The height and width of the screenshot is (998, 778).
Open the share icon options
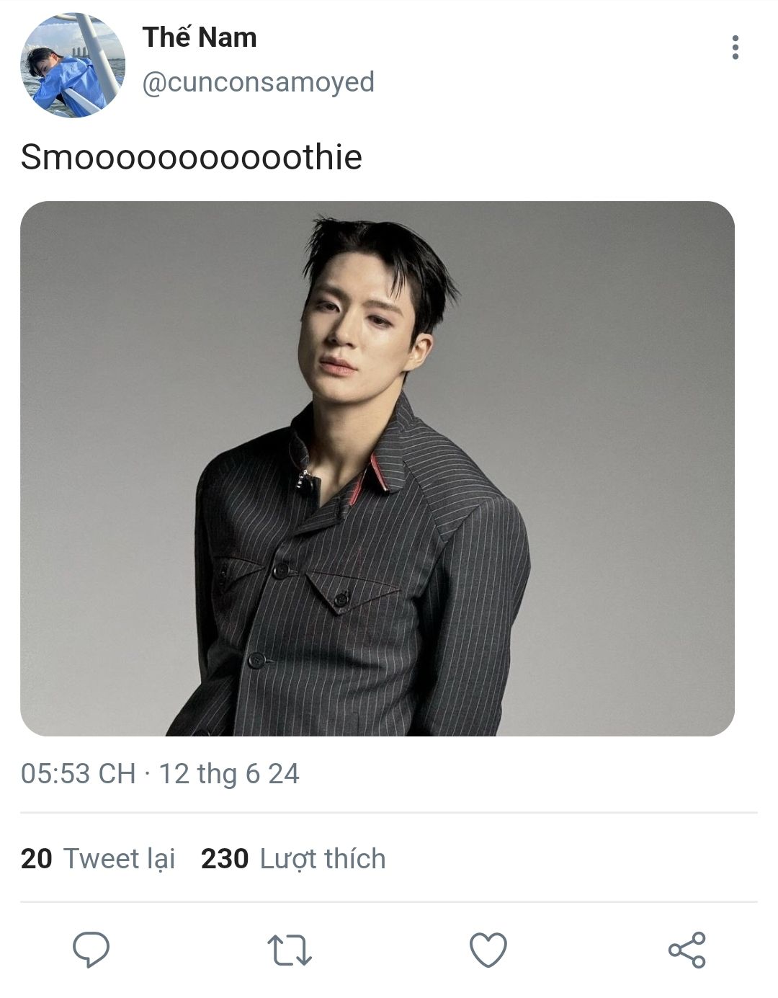point(687,950)
